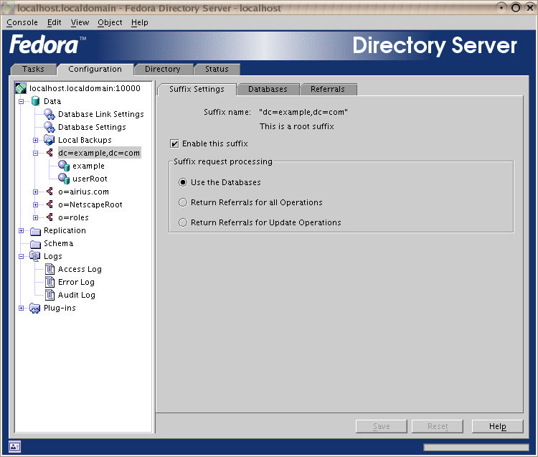Click the status bar progress indicator
The width and height of the screenshot is (538, 457).
pyautogui.click(x=476, y=447)
